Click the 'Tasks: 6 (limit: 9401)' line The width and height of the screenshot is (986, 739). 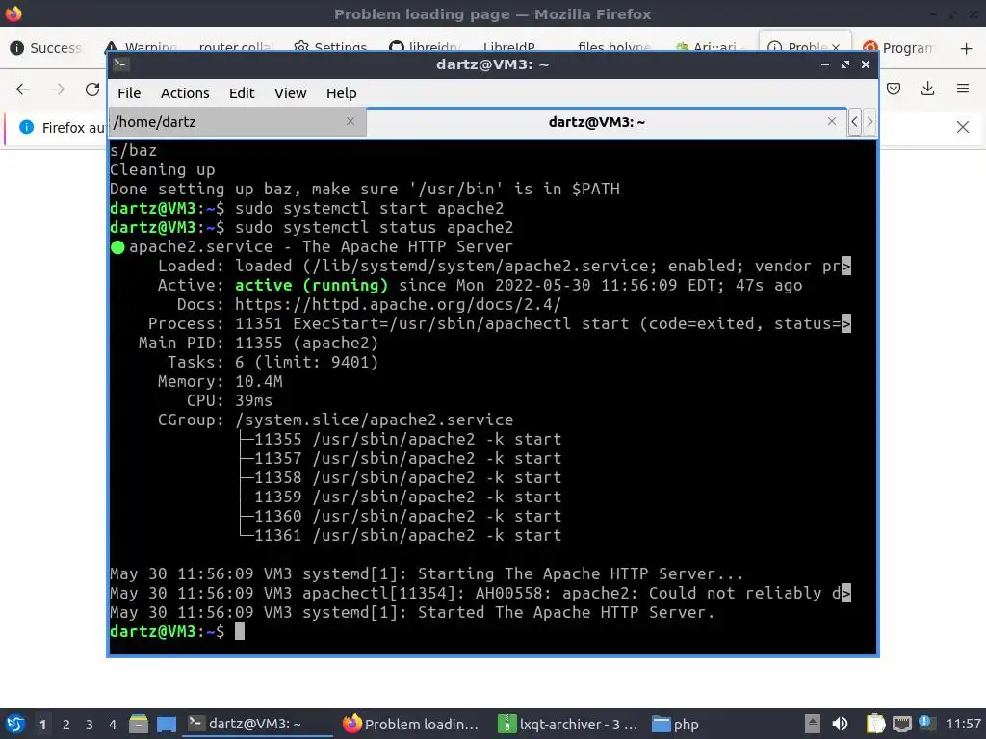pos(272,363)
